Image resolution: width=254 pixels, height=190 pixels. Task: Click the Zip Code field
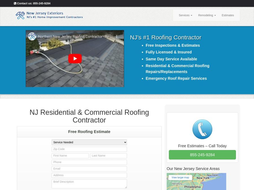89,149
